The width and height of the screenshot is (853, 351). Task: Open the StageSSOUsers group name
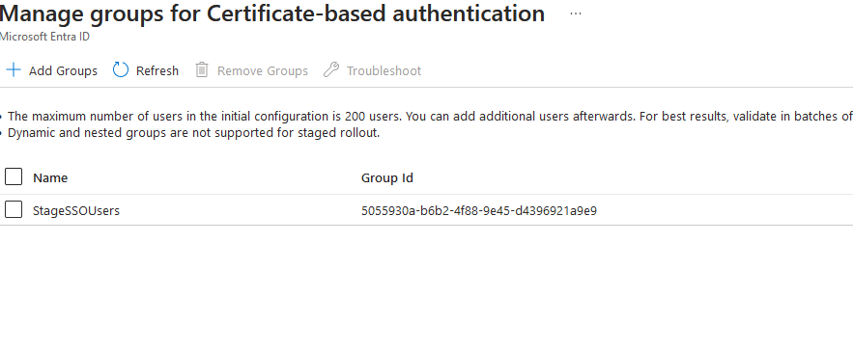76,210
